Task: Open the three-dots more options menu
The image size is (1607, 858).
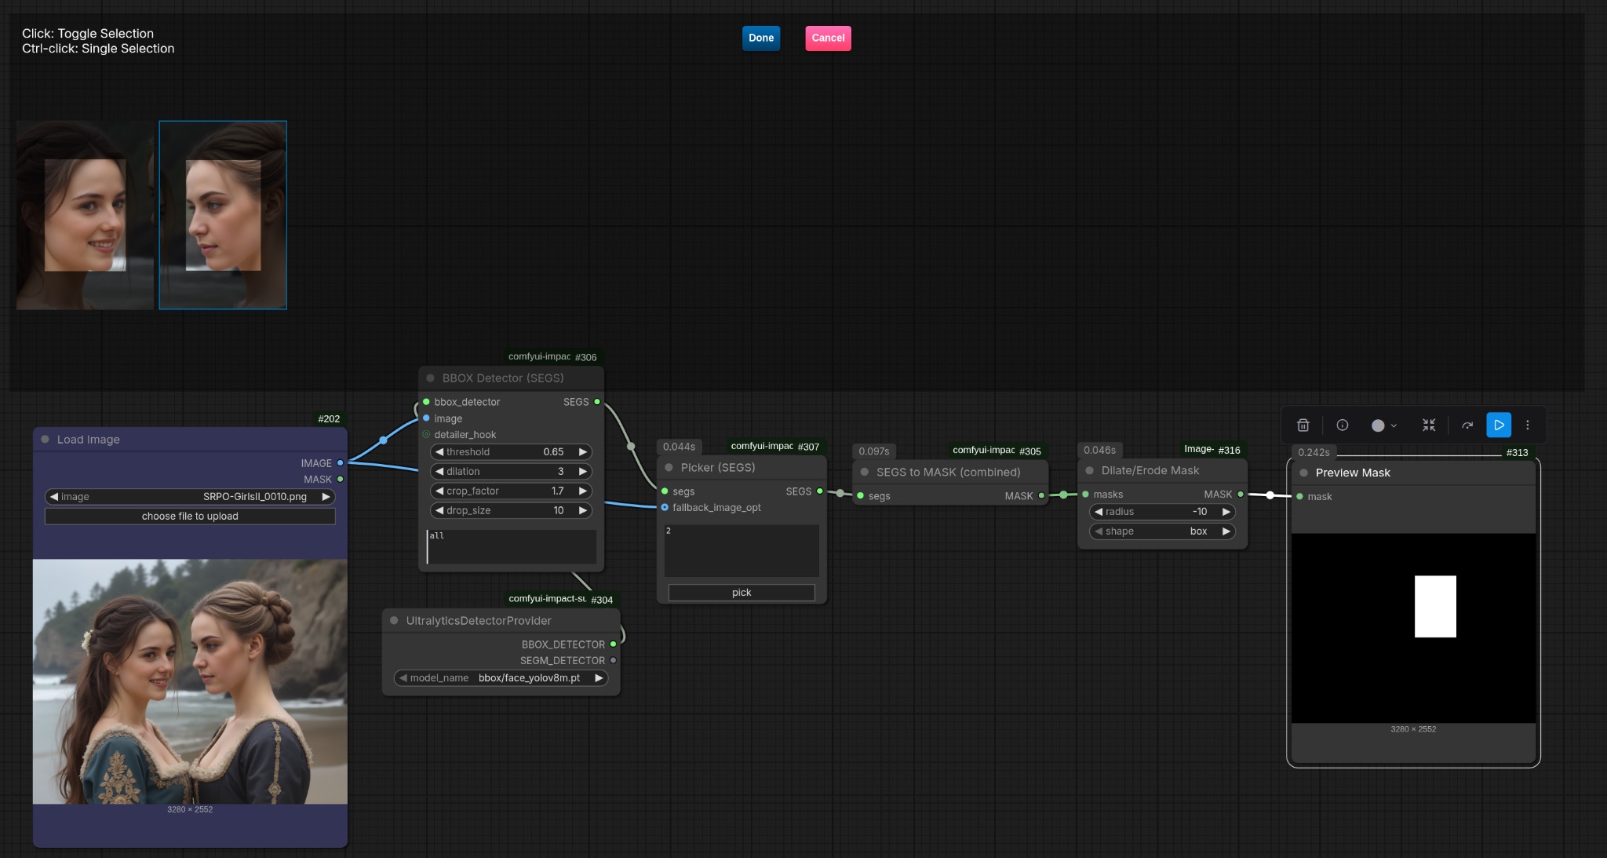Action: coord(1527,425)
